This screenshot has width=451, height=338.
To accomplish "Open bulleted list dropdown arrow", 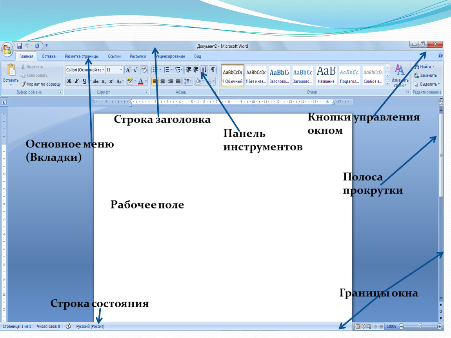I will [160, 70].
